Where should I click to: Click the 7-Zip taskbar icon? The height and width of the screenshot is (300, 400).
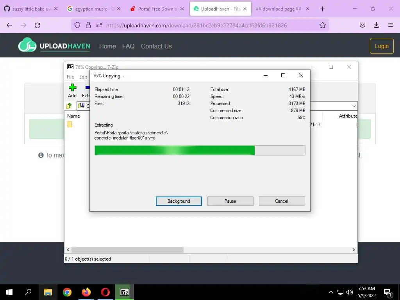pyautogui.click(x=125, y=292)
